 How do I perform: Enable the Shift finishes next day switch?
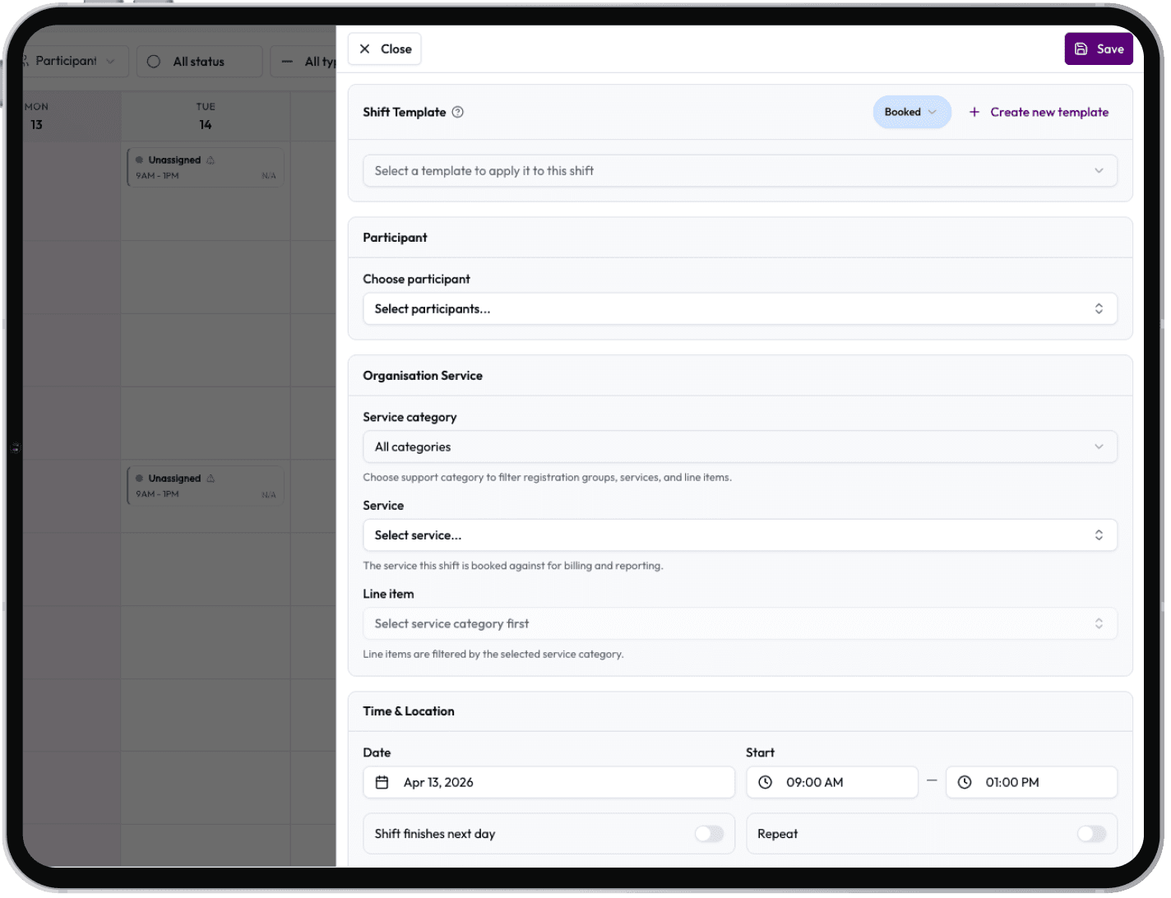click(x=709, y=834)
